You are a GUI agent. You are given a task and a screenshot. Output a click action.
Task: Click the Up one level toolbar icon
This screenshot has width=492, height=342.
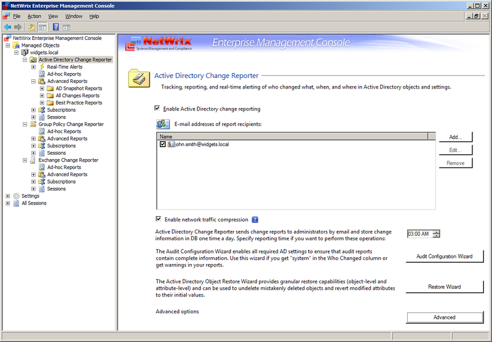[32, 27]
